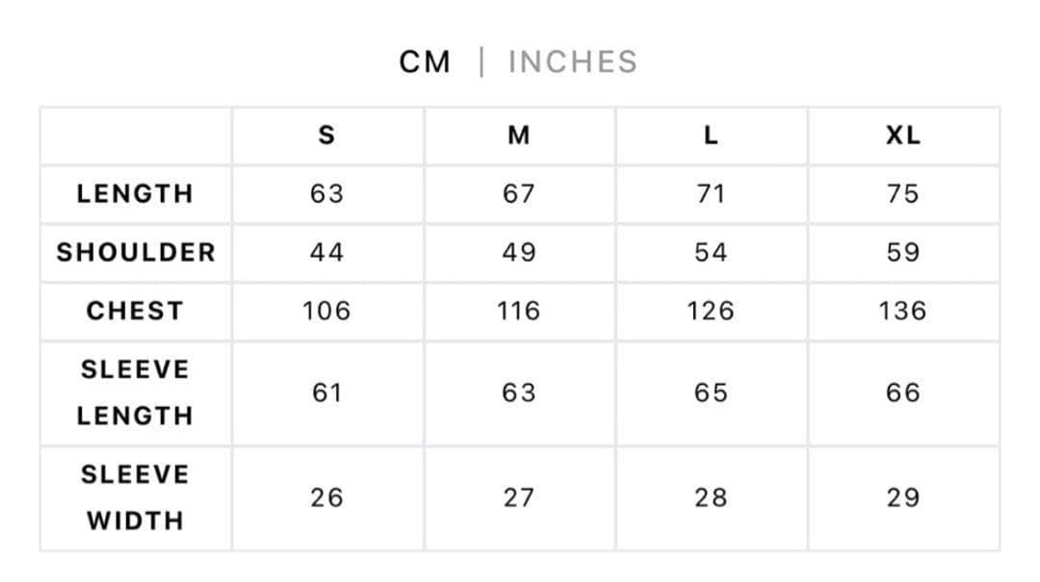Click shoulder value 59 for size XL
The height and width of the screenshot is (582, 1040).
coord(902,252)
